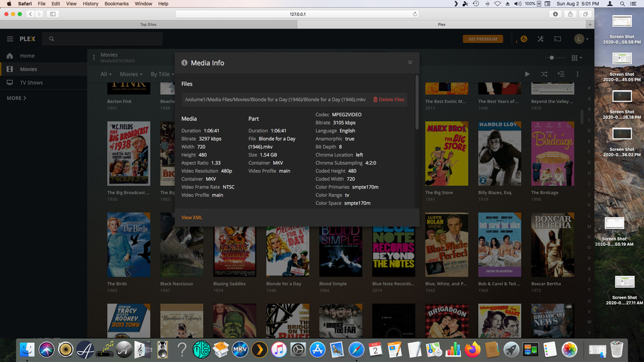Open the user account avatar menu
The height and width of the screenshot is (362, 644).
579,39
